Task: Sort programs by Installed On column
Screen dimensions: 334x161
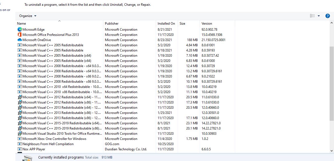Action: tap(166, 24)
